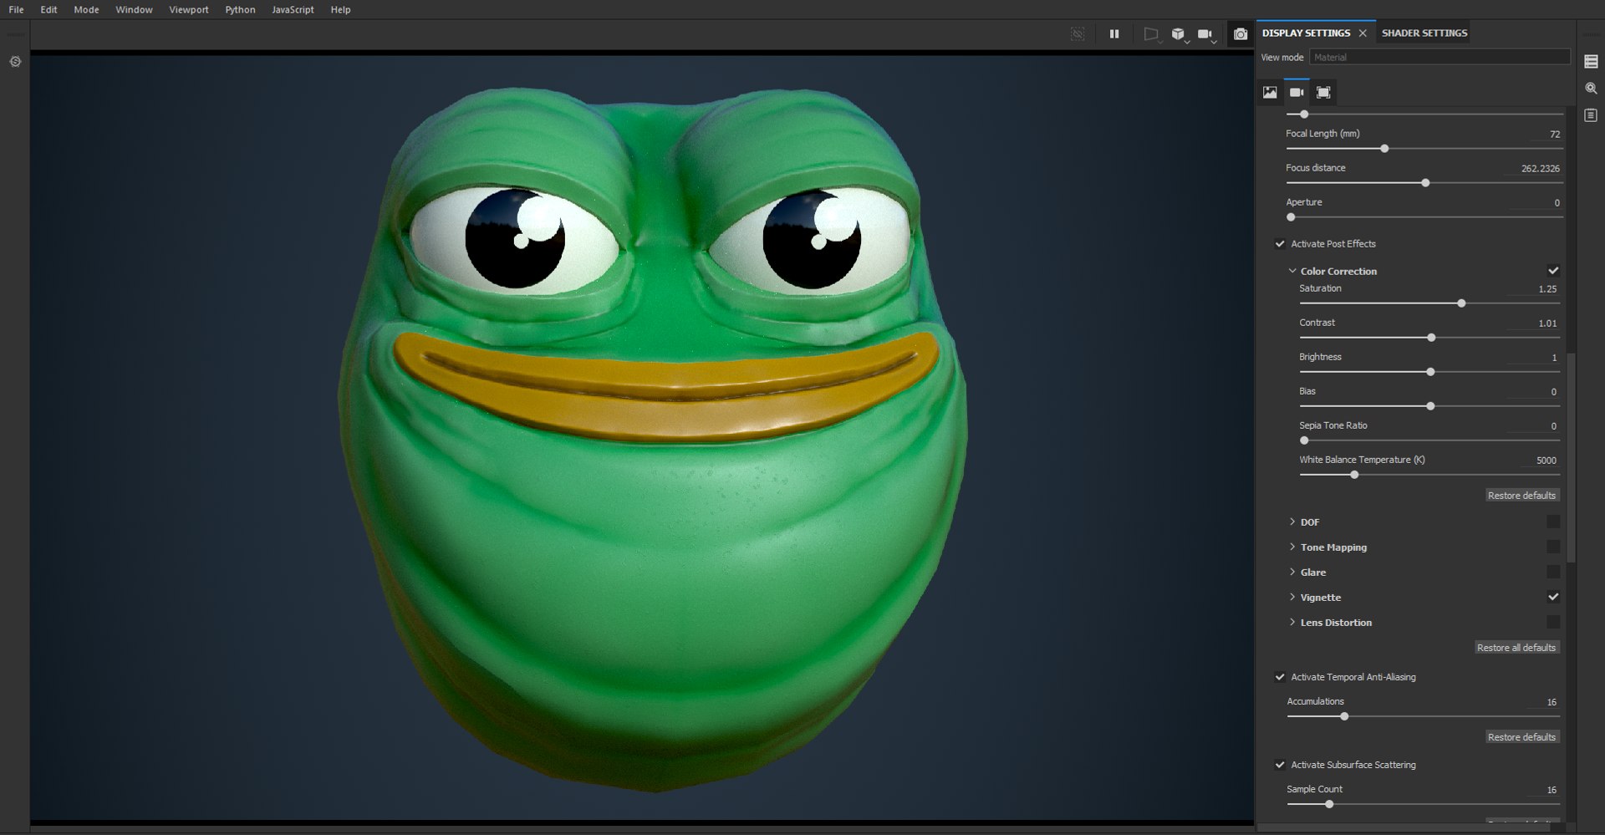Click the White Balance Temperature slider handle

click(1354, 475)
